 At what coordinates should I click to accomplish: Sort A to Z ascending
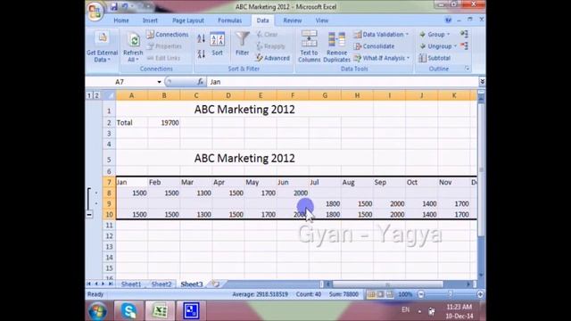(x=201, y=38)
